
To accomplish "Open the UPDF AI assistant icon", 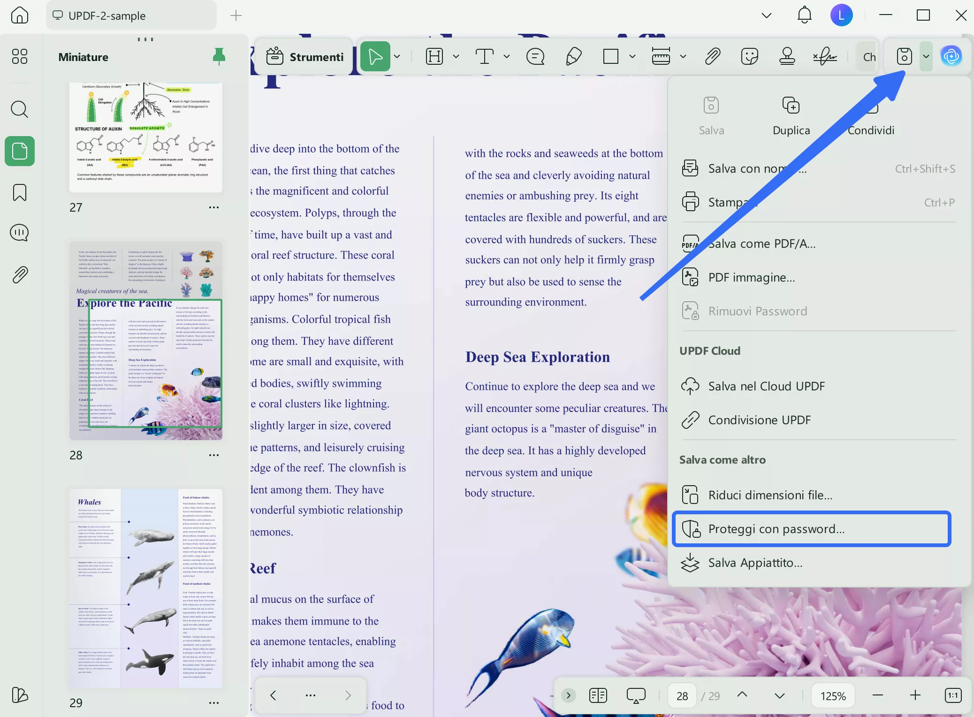I will 951,57.
